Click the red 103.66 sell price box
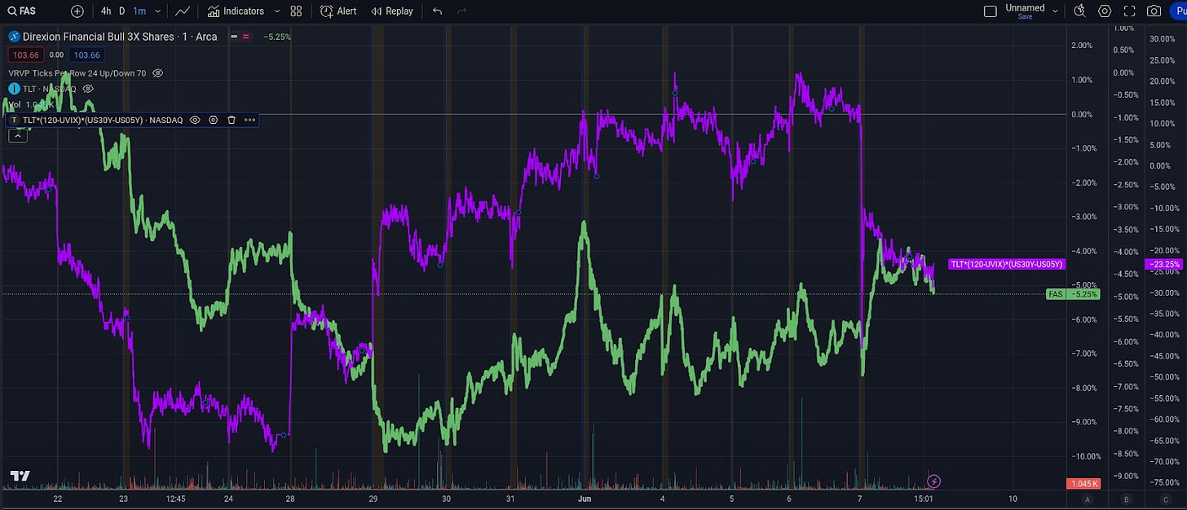This screenshot has height=510, width=1187. click(x=24, y=55)
